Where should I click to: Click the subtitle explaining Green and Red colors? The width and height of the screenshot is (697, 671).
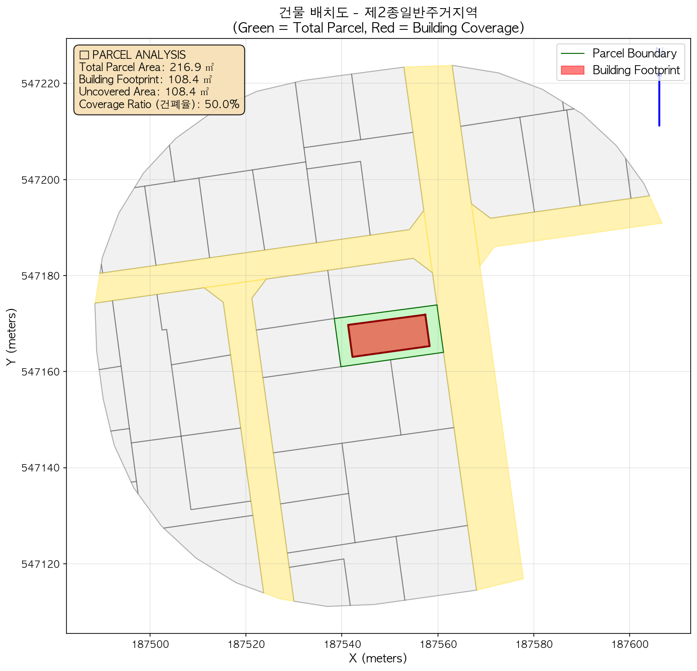tap(378, 28)
